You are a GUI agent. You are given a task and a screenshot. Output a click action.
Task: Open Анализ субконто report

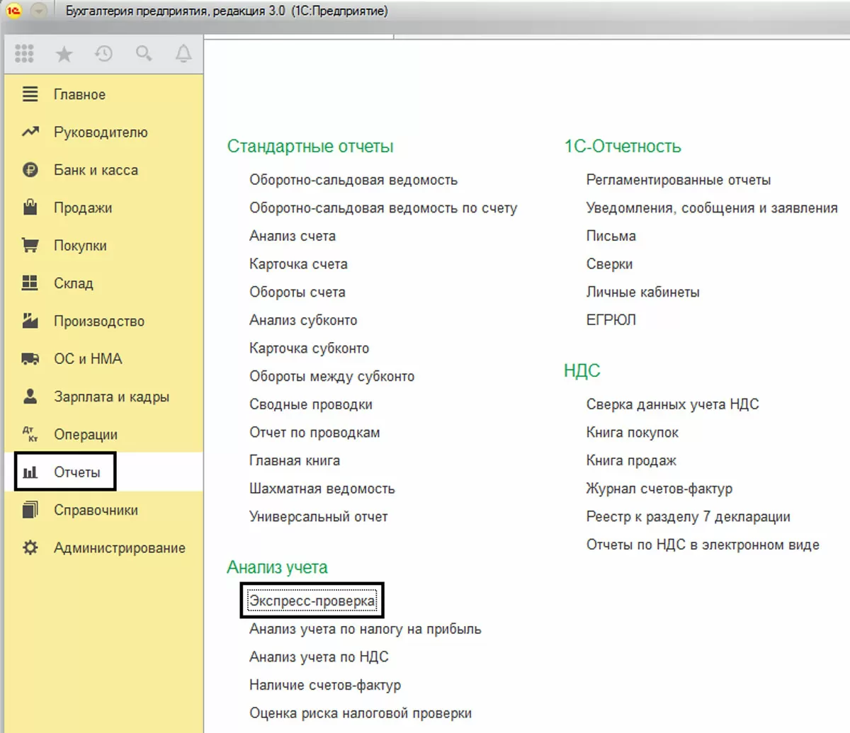click(303, 320)
